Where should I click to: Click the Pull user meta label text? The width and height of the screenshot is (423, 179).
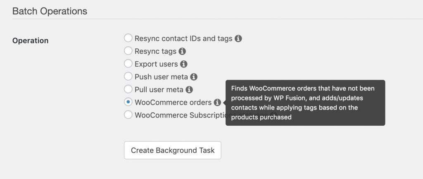[159, 90]
